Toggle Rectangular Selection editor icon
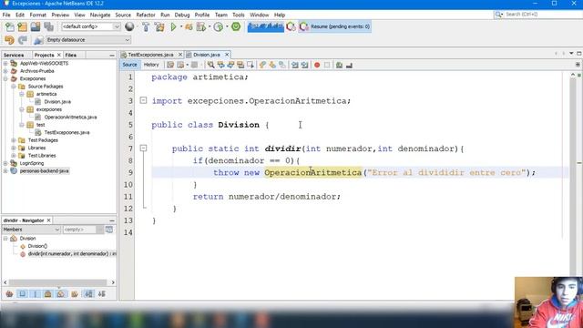 (251, 65)
